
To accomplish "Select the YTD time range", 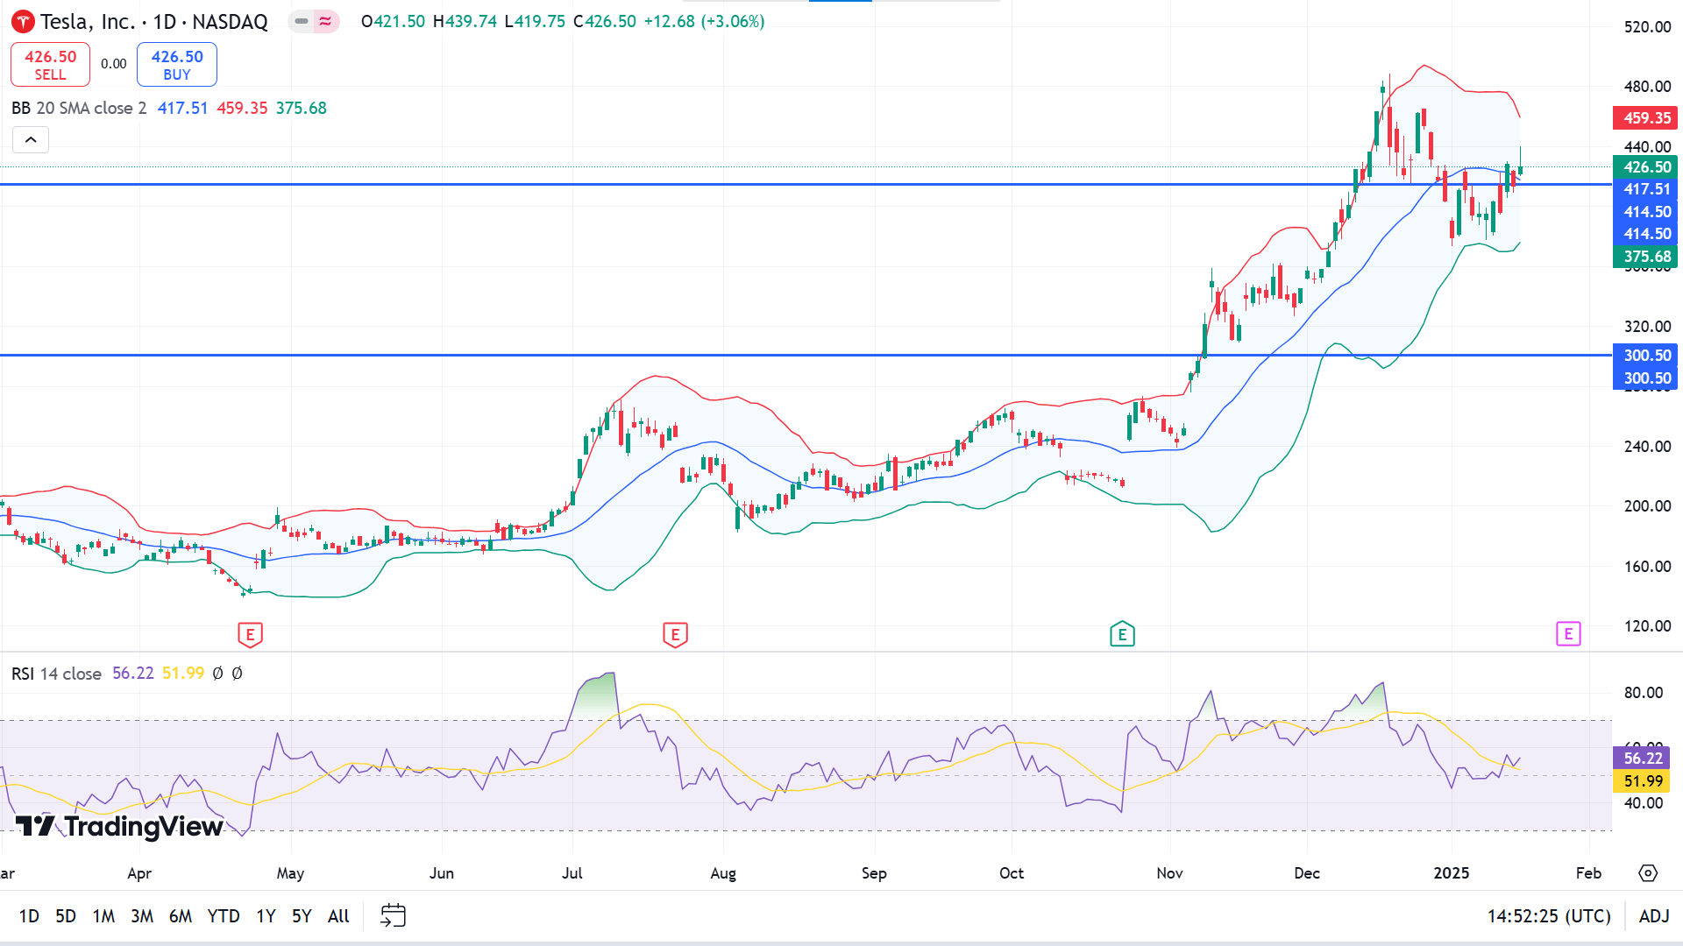I will pyautogui.click(x=224, y=916).
